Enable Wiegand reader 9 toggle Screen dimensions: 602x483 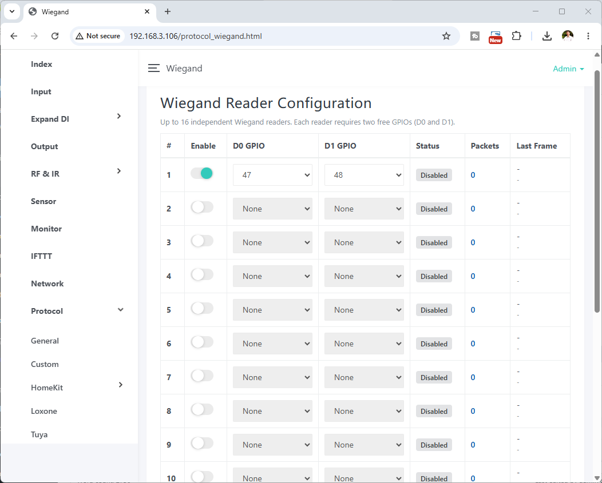tap(202, 444)
